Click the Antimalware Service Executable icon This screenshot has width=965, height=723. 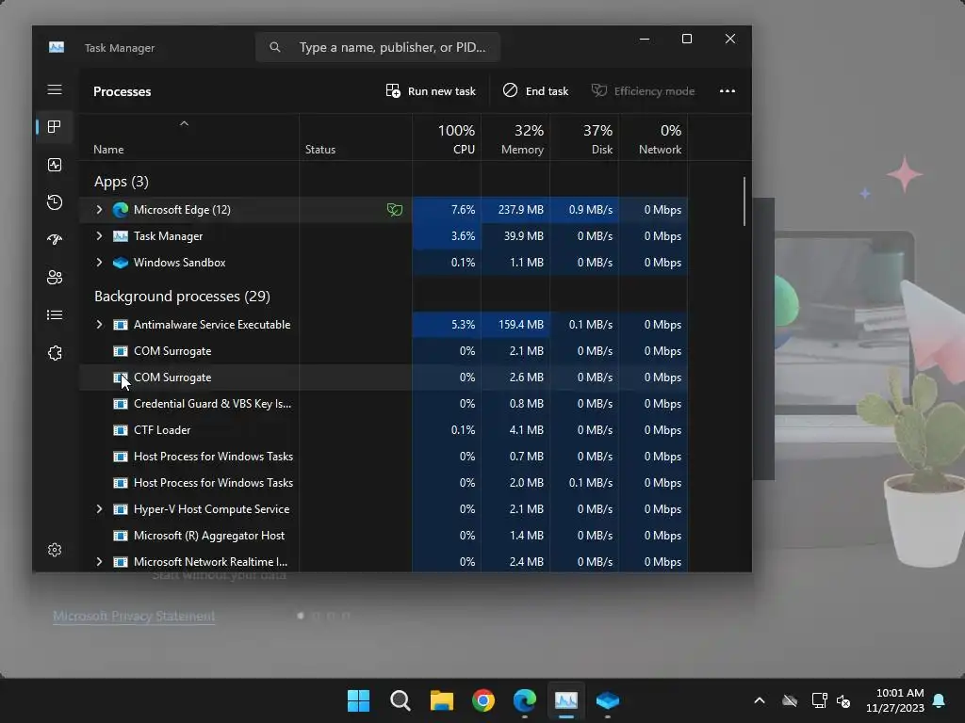121,325
